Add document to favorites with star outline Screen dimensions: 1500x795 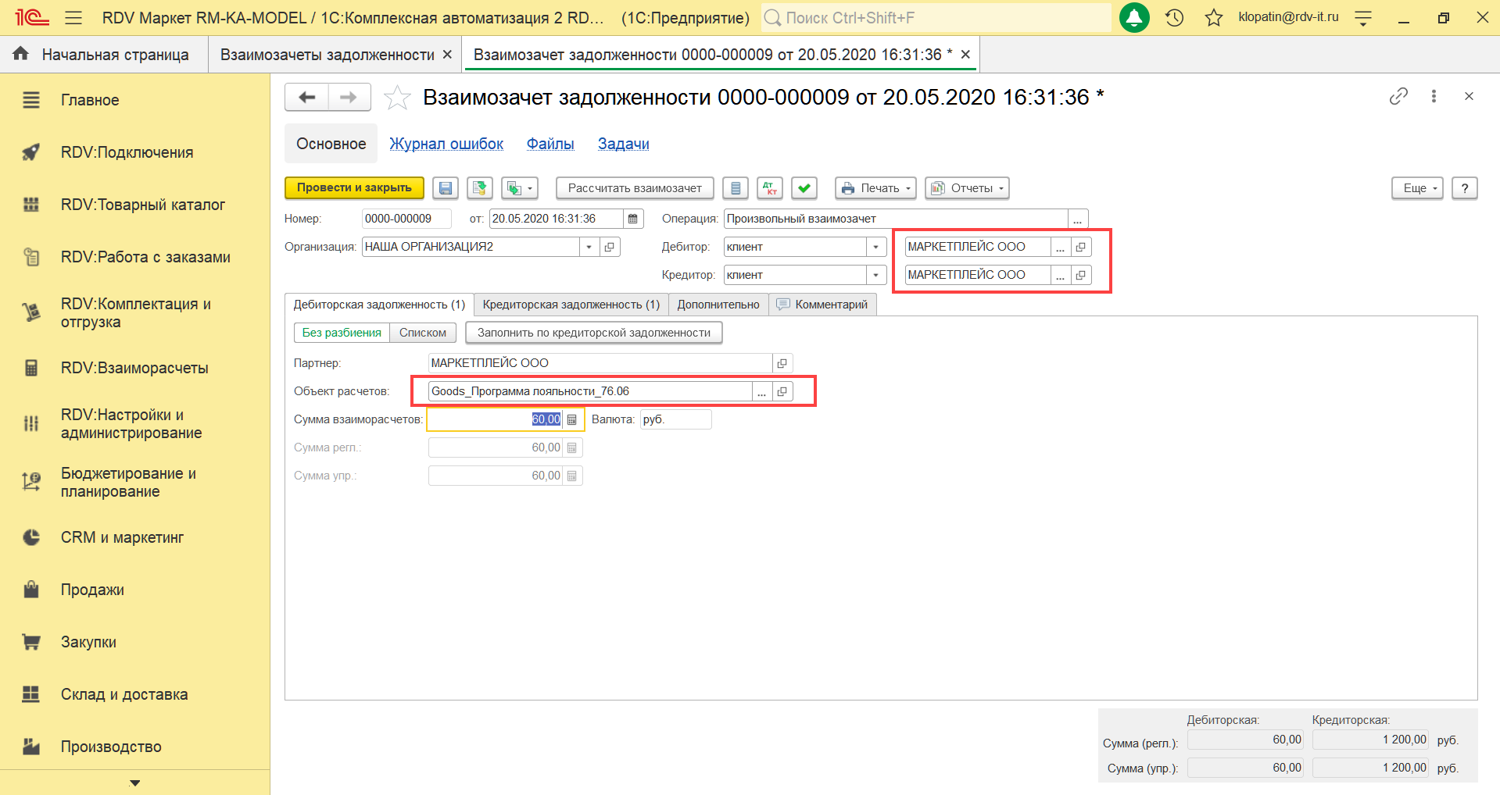click(x=397, y=98)
